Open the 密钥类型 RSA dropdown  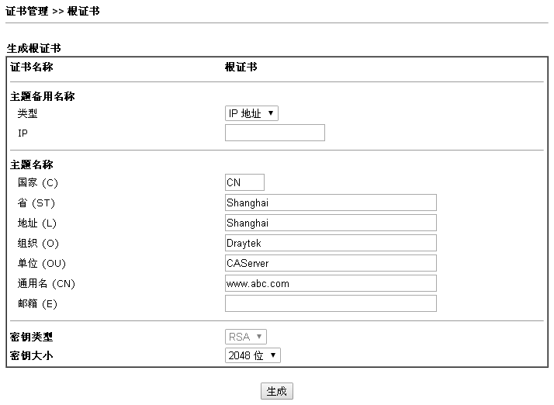(246, 337)
